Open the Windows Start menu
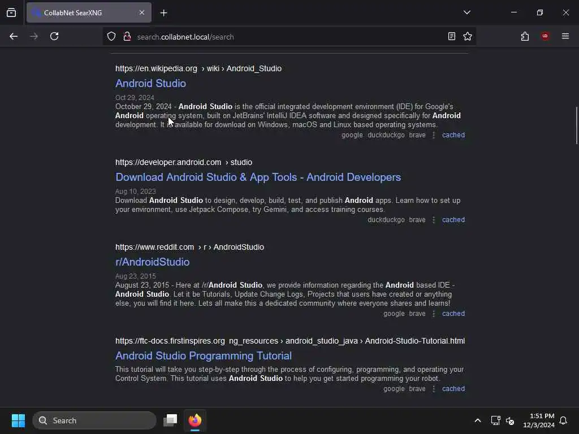Image resolution: width=579 pixels, height=434 pixels. tap(18, 420)
